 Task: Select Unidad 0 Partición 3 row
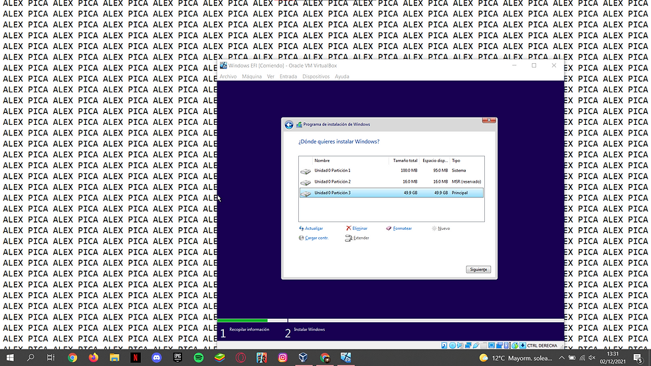pos(391,193)
